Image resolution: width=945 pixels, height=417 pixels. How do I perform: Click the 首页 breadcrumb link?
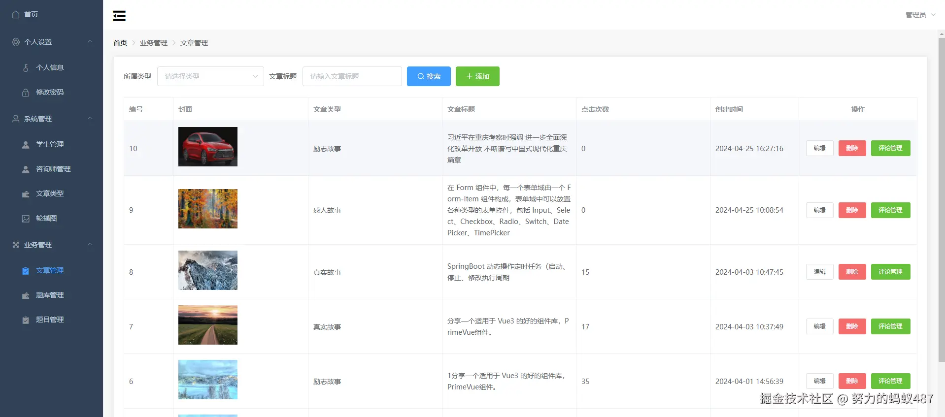pos(120,43)
